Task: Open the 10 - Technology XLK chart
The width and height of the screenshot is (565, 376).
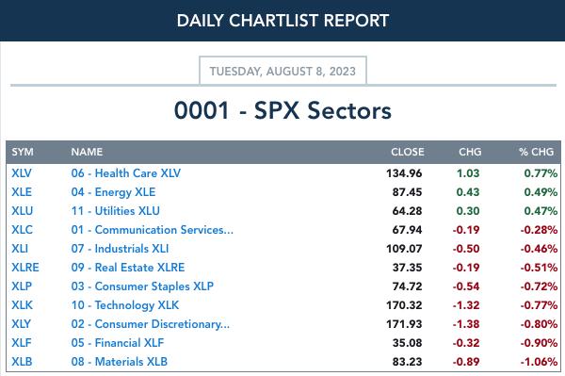Action: point(125,305)
